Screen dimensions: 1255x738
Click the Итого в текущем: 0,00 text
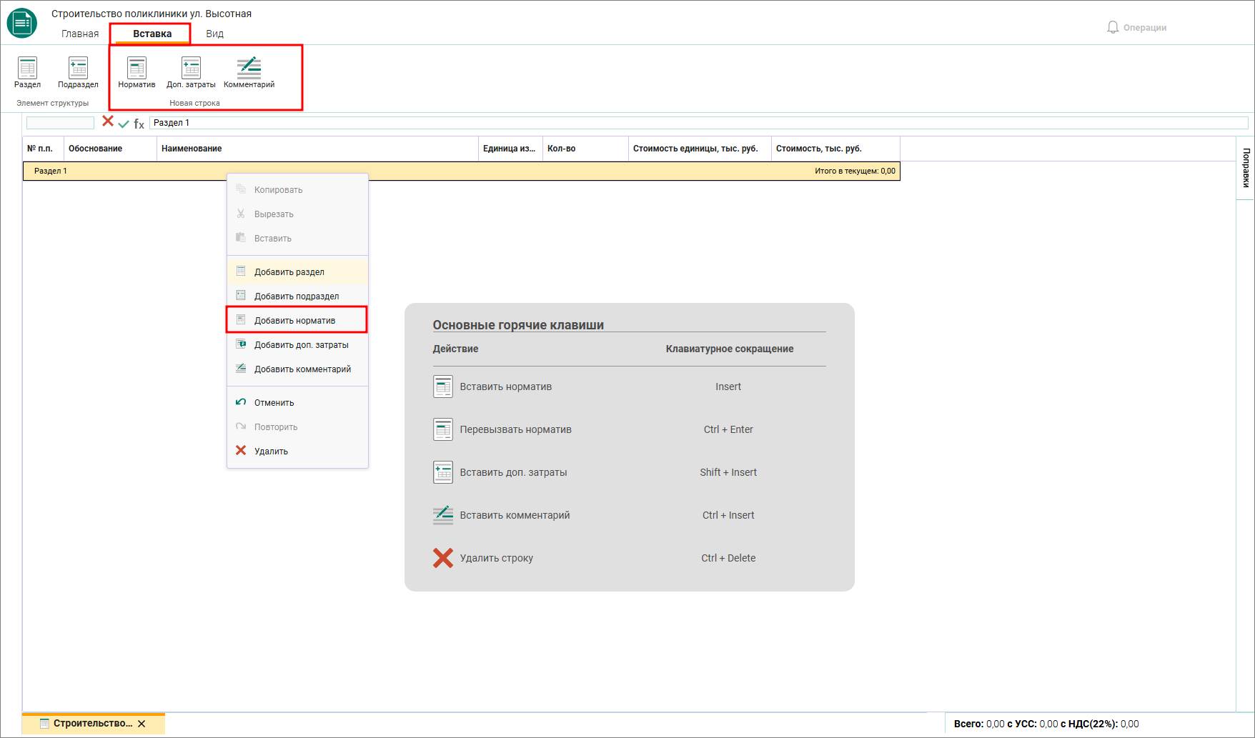point(855,171)
